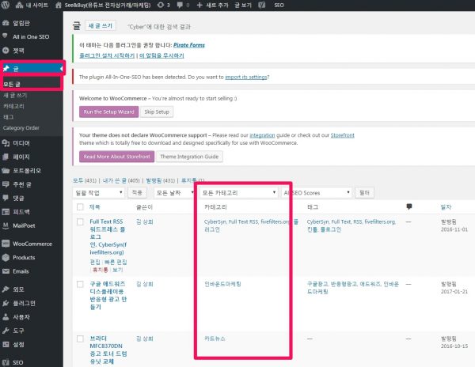The image size is (475, 367).
Task: Open the All SEO Scores dropdown
Action: (x=317, y=193)
